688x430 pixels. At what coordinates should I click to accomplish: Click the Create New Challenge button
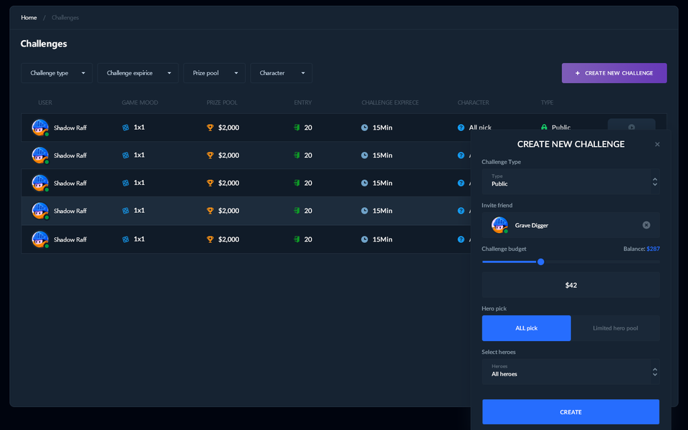pyautogui.click(x=614, y=73)
